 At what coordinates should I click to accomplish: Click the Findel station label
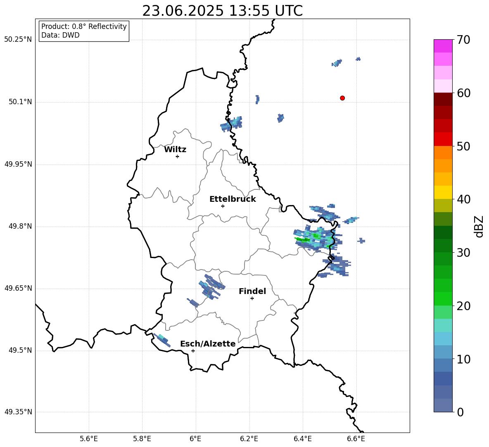click(x=252, y=291)
